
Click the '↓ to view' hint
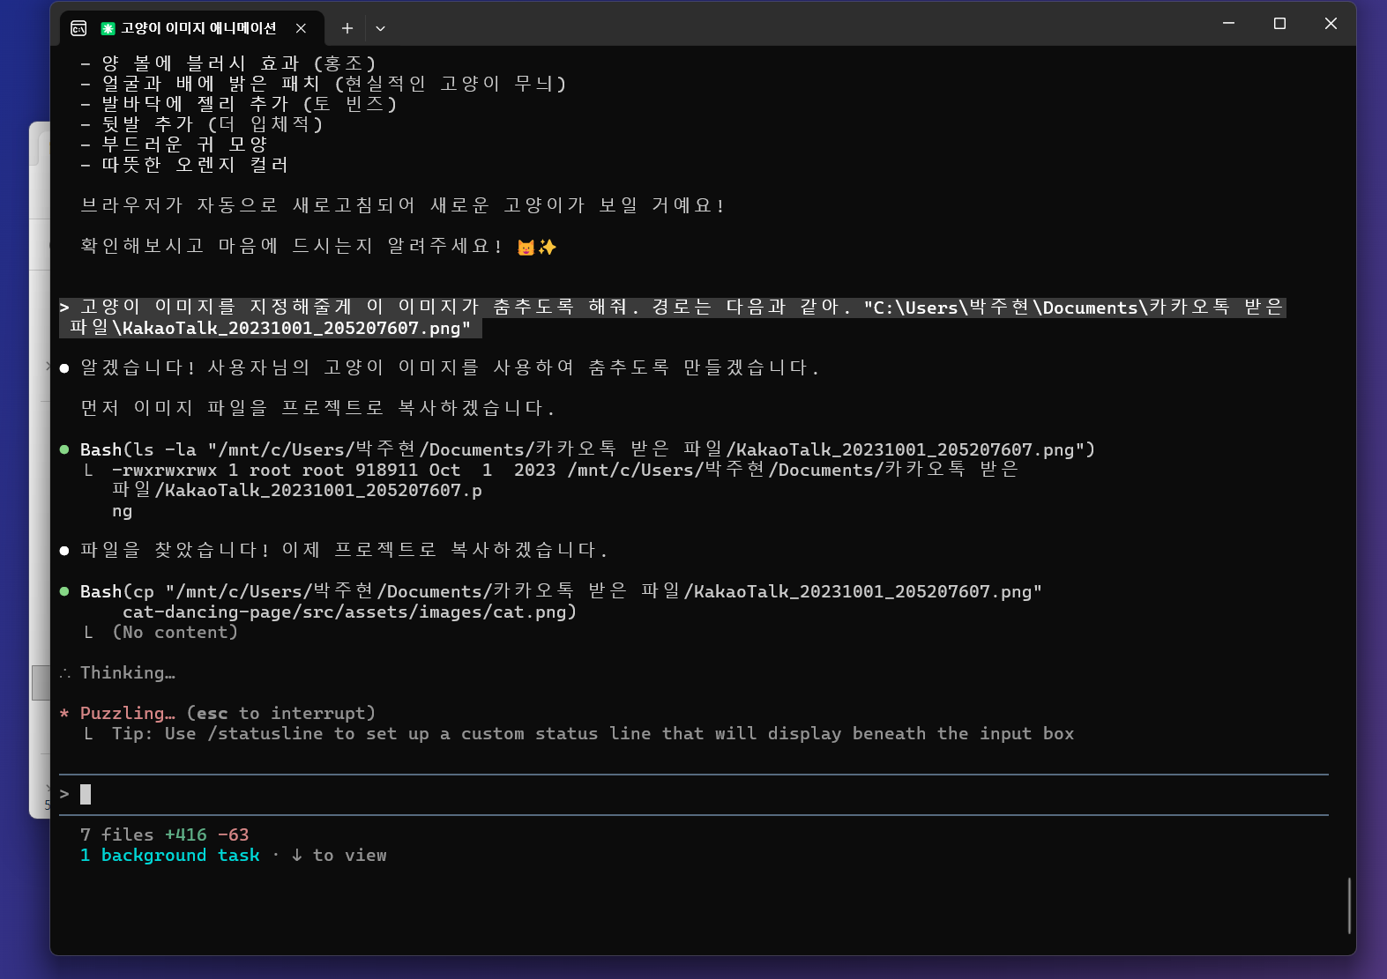339,856
